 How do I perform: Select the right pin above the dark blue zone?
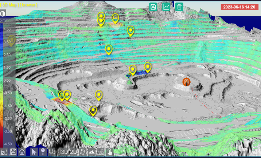tap(148, 67)
